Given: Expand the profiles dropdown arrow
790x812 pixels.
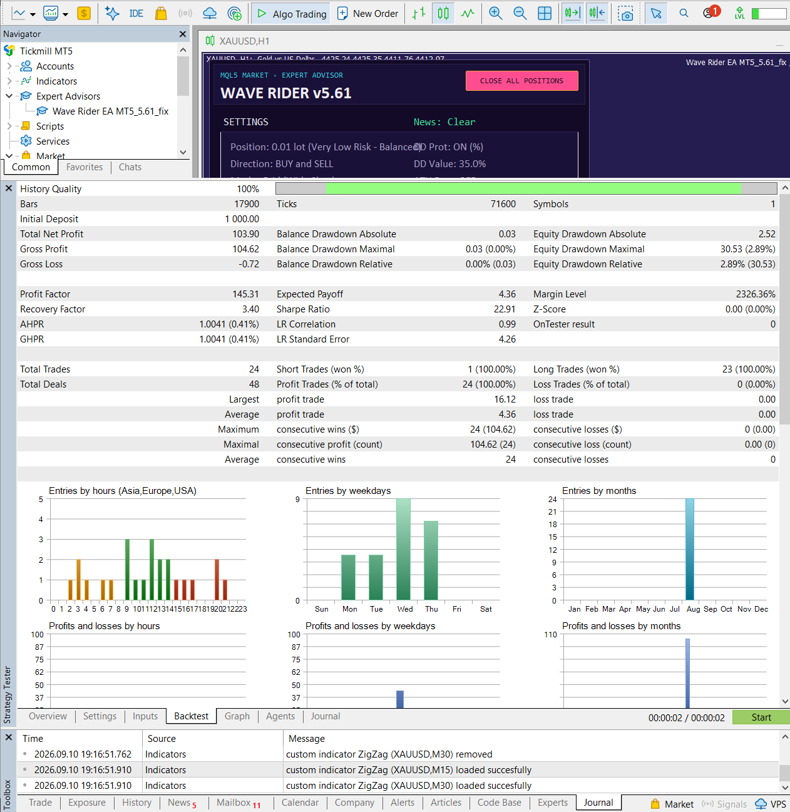Looking at the screenshot, I should 65,14.
